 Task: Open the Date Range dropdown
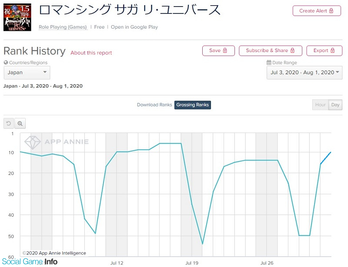(x=304, y=73)
